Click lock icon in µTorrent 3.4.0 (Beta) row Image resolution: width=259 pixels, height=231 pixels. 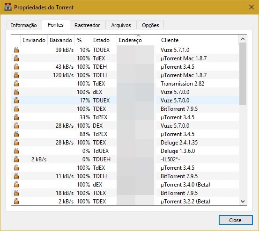(x=16, y=184)
